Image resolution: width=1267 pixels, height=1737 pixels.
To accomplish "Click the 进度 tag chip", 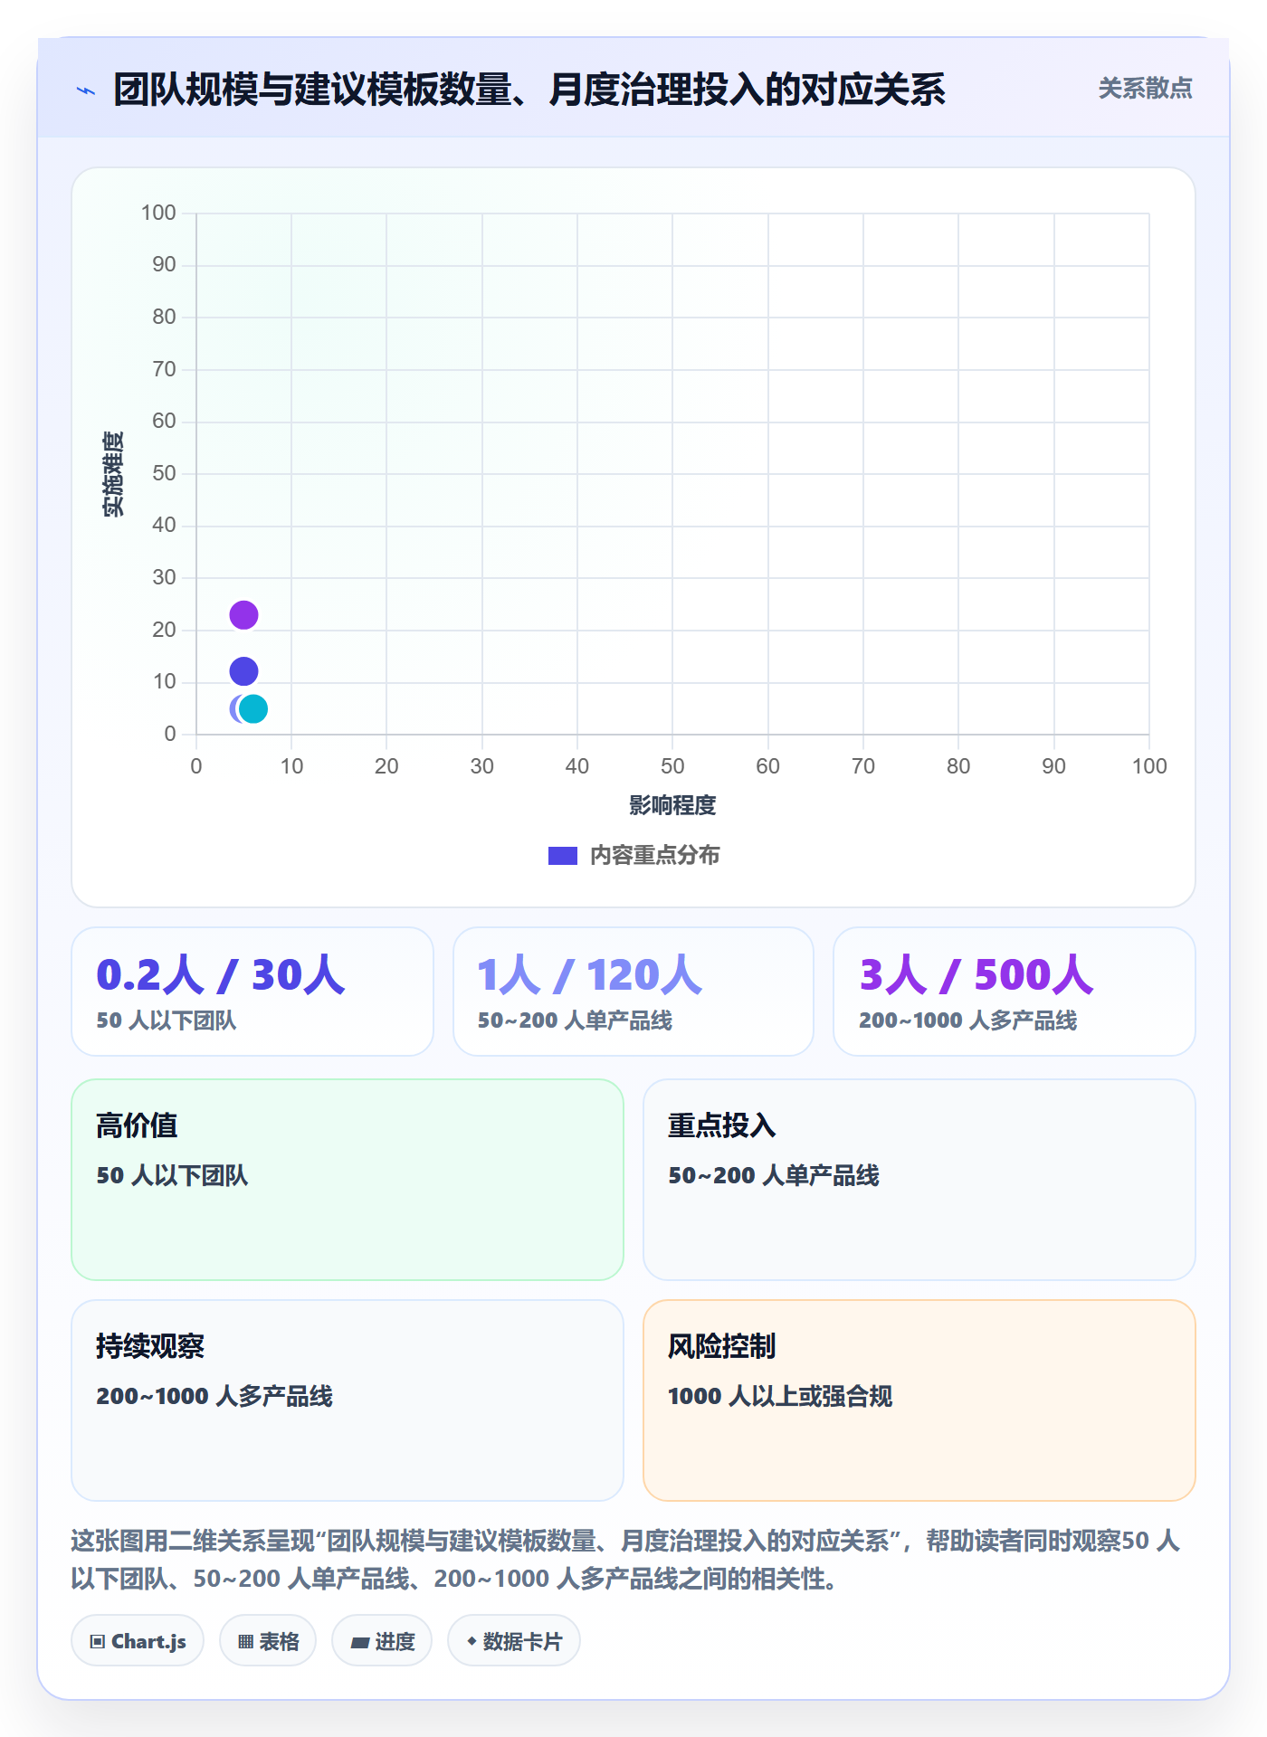I will coord(382,1641).
